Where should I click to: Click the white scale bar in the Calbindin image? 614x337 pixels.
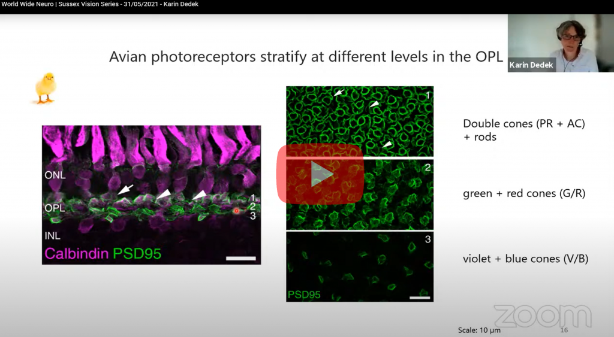point(241,259)
